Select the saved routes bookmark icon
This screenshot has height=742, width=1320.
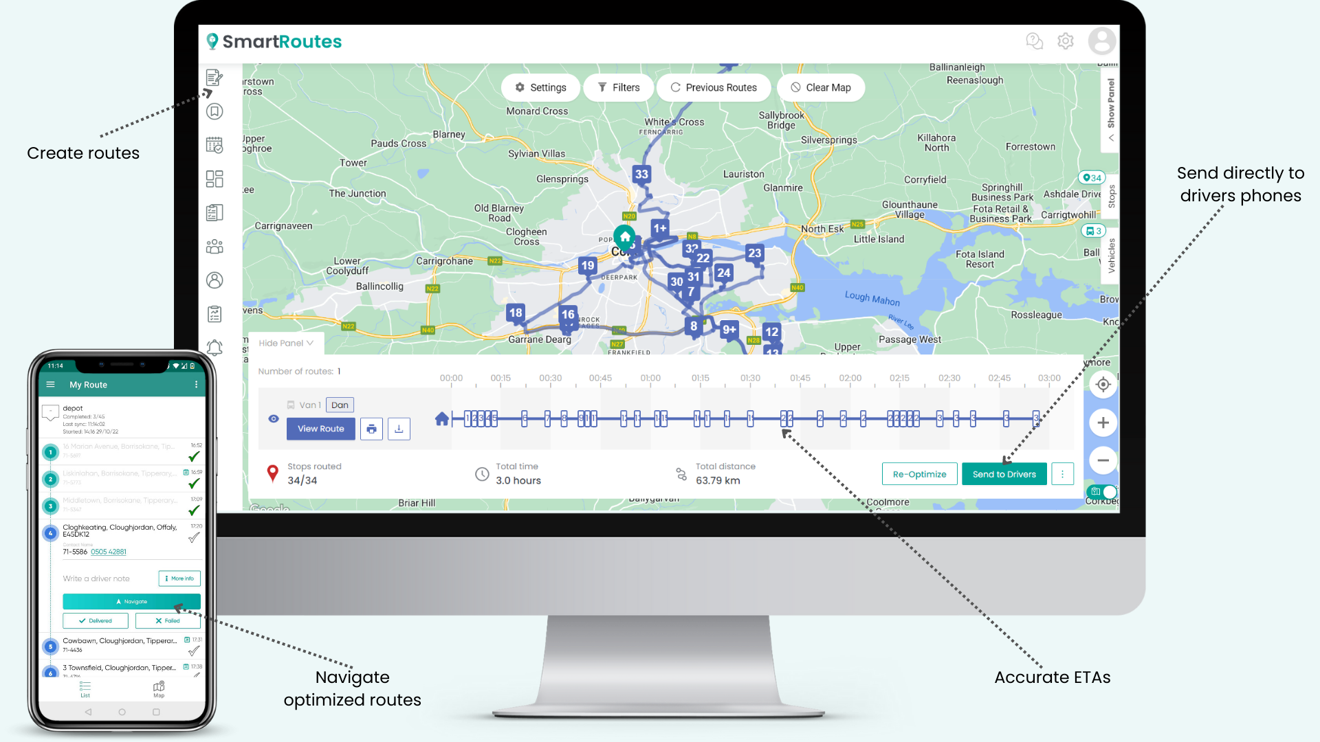tap(214, 111)
